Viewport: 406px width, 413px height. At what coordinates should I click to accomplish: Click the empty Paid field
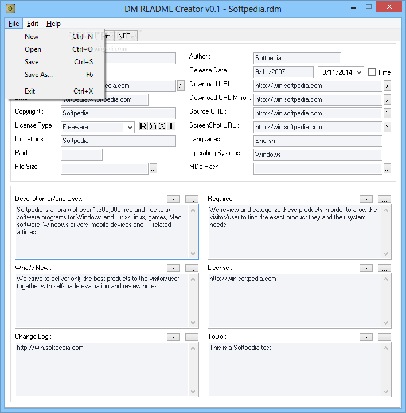pos(81,155)
